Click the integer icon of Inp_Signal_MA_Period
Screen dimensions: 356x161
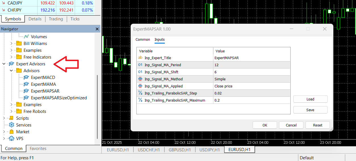(140, 65)
